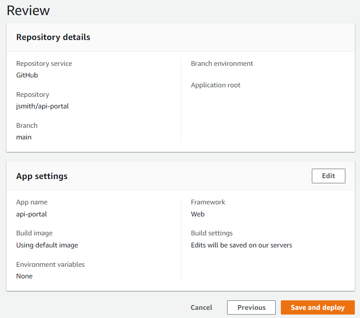Select the Repository details section header
This screenshot has height=318, width=360.
coord(53,37)
